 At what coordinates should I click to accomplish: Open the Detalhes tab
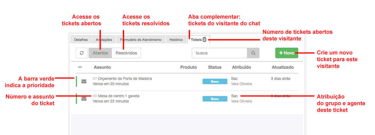81,40
